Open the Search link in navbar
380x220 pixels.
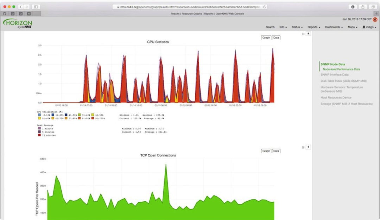(x=270, y=27)
